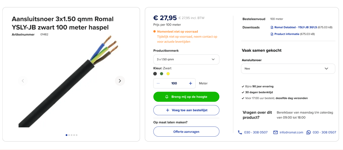Click Romal Datablad document icon

[x=272, y=27]
